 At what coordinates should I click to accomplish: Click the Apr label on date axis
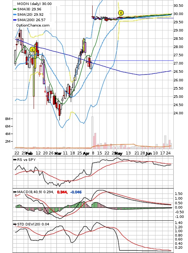pyautogui.click(x=86, y=153)
